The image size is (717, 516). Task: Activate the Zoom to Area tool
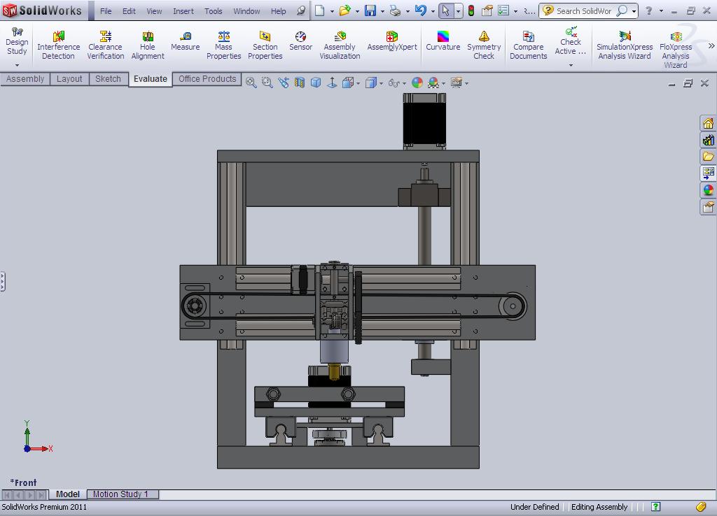coord(267,82)
